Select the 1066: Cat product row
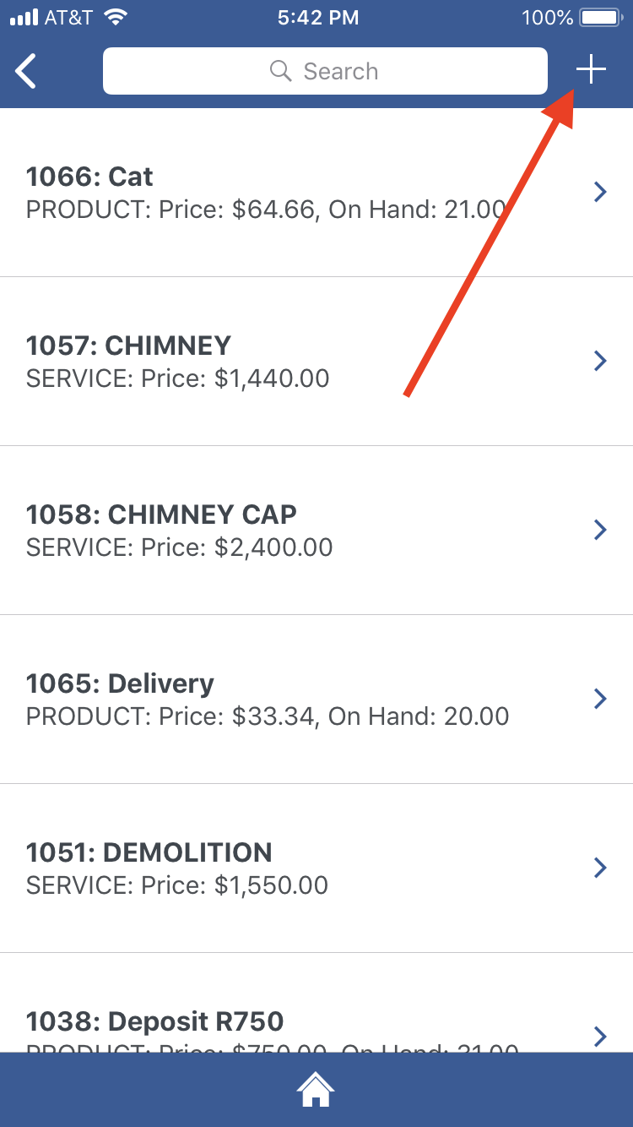This screenshot has height=1127, width=633. 266,192
